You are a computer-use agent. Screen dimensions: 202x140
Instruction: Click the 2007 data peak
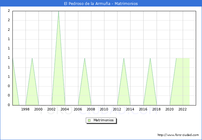click(x=85, y=58)
